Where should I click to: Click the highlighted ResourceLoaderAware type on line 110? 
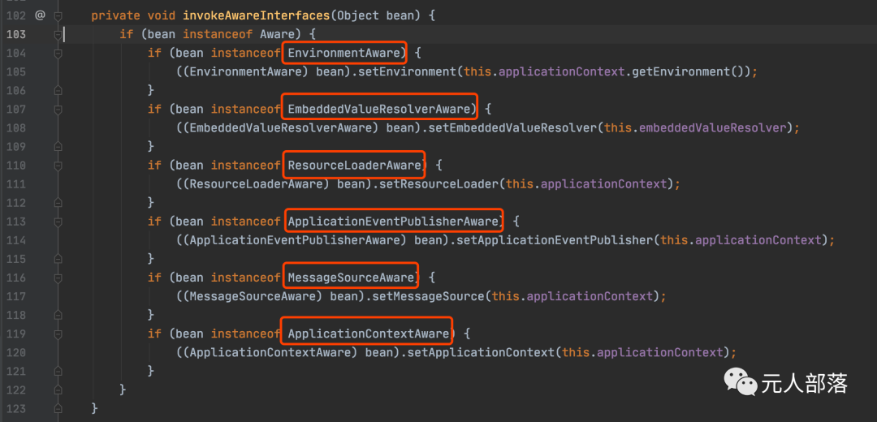point(355,166)
